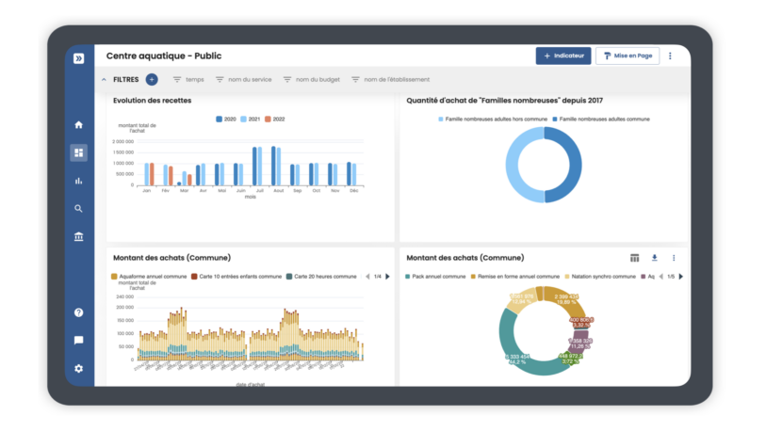Go to previous legend page of bar chart 1/4
Screen dimensions: 766x431
(367, 277)
